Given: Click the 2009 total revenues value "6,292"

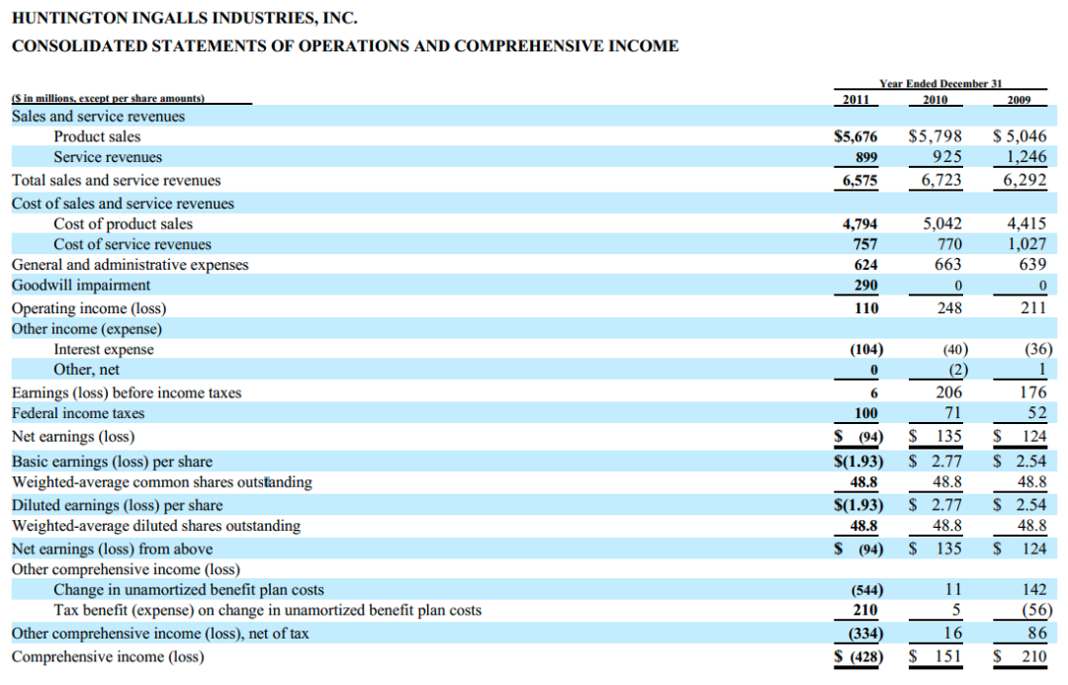Looking at the screenshot, I should 1024,180.
